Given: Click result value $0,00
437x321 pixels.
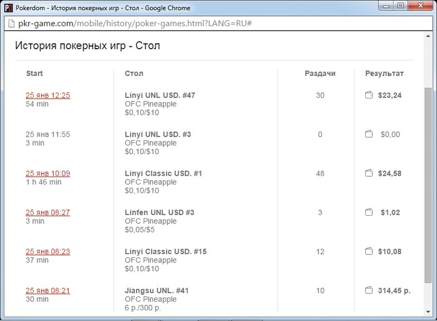Looking at the screenshot, I should tap(390, 135).
